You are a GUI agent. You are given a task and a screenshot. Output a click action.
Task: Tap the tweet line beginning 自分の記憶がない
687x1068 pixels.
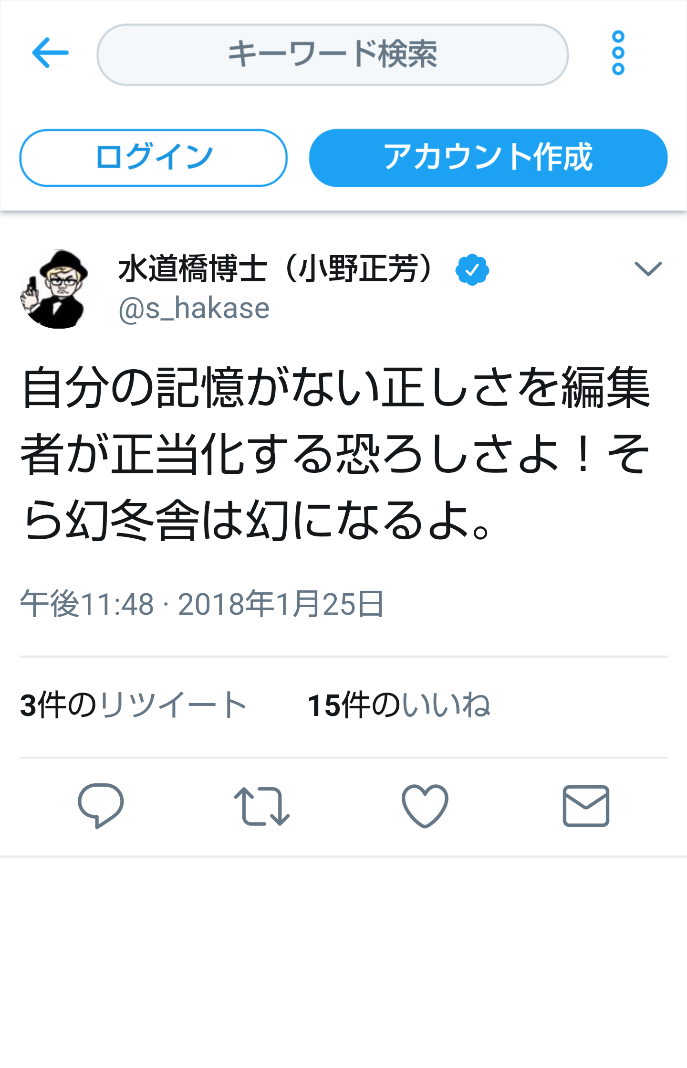click(336, 387)
